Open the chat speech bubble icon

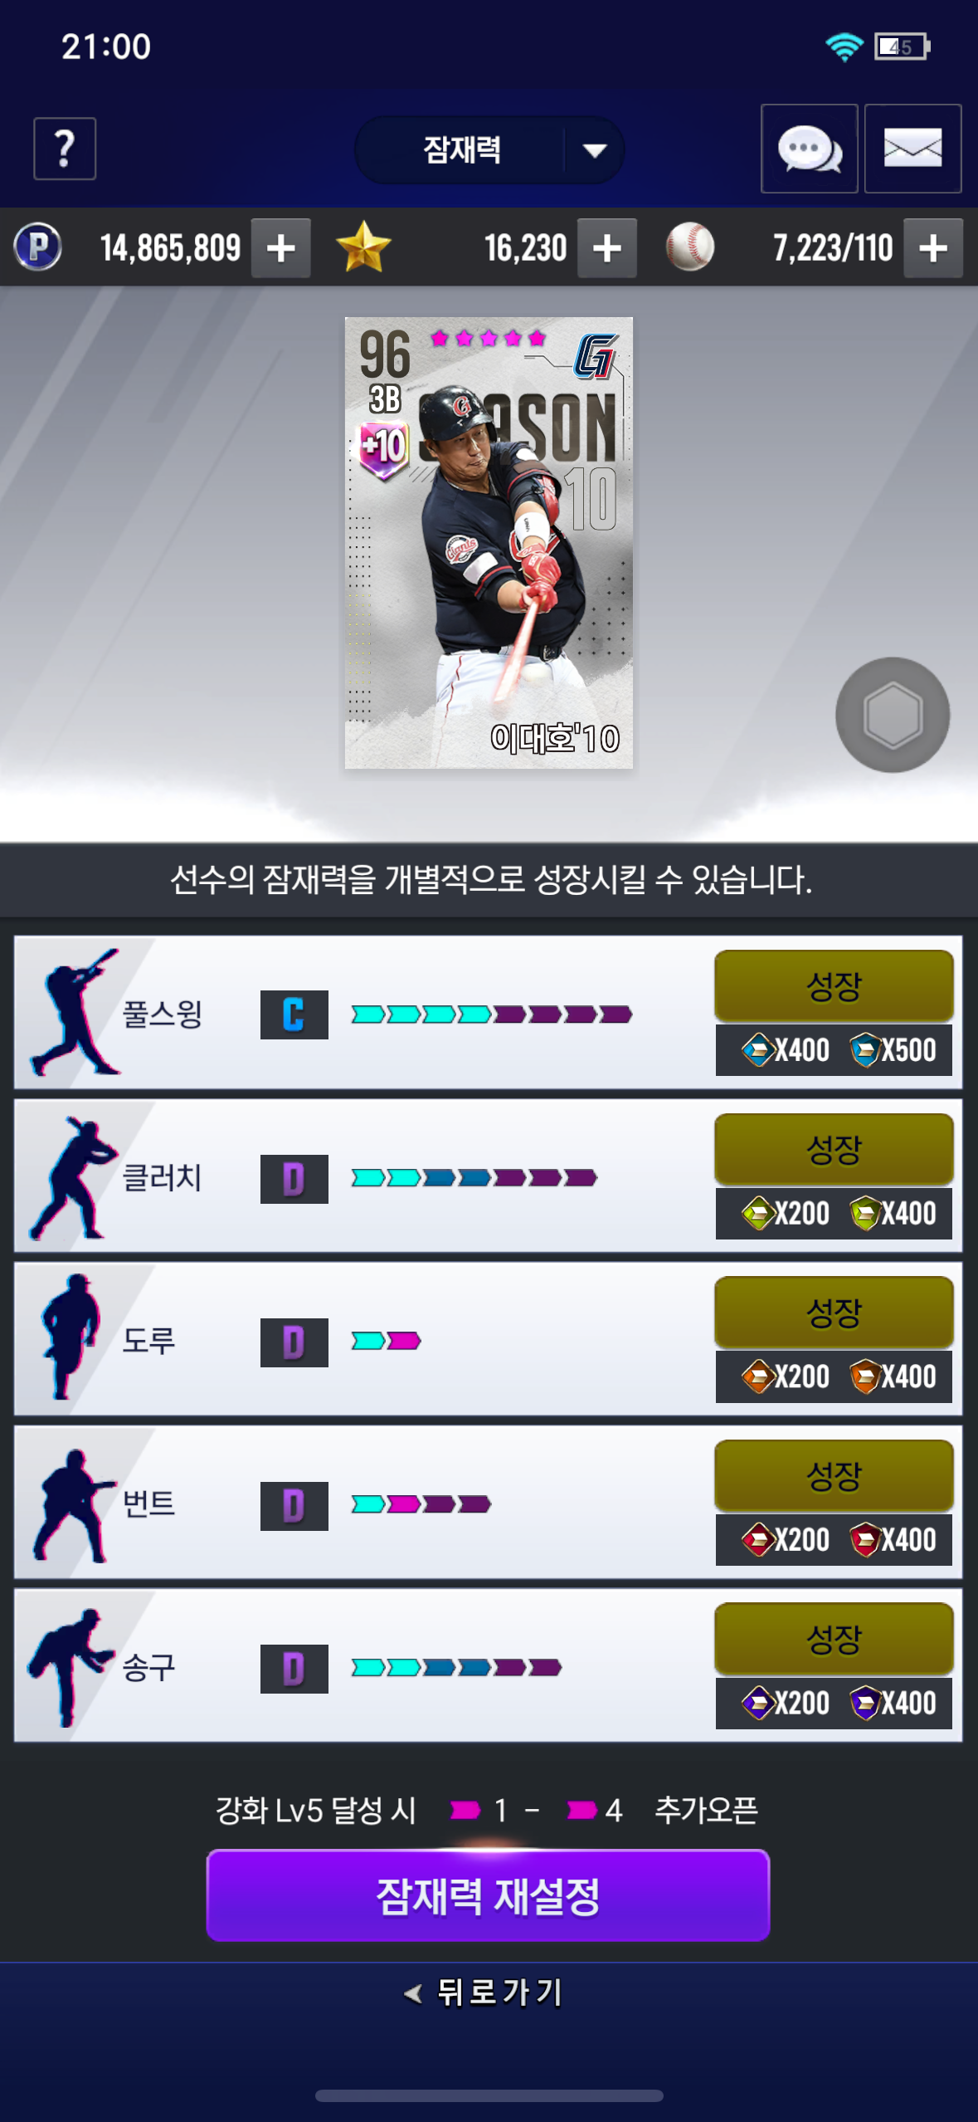click(x=810, y=149)
